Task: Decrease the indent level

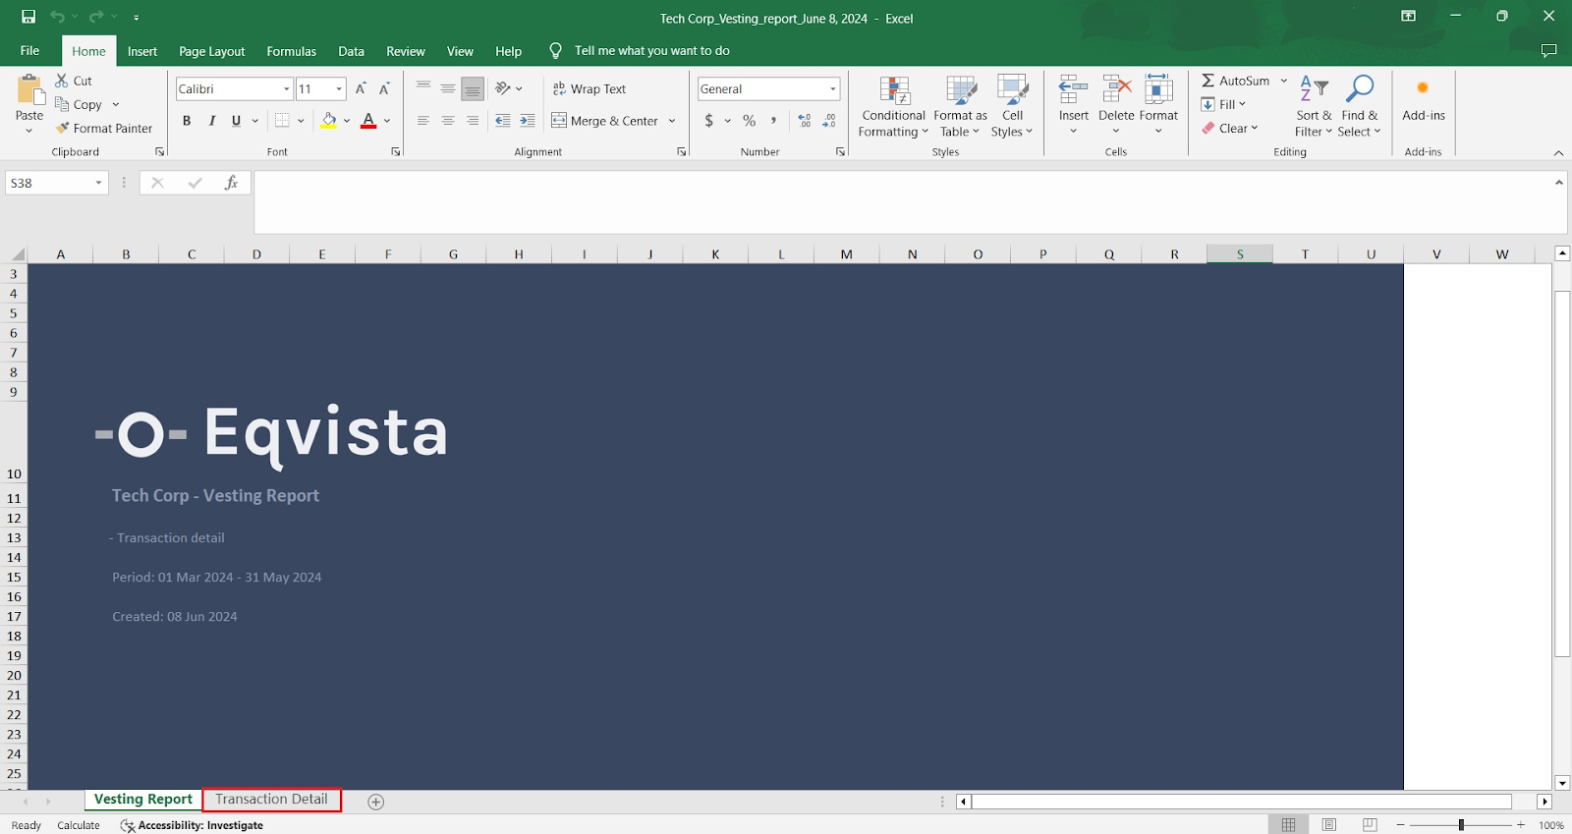Action: click(503, 120)
